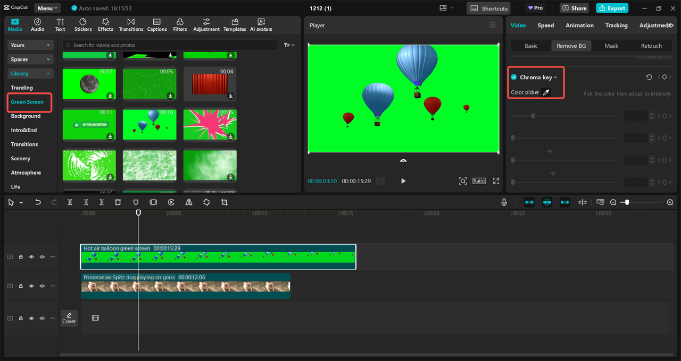The height and width of the screenshot is (361, 681).
Task: Expand the Yours dropdown
Action: 30,46
